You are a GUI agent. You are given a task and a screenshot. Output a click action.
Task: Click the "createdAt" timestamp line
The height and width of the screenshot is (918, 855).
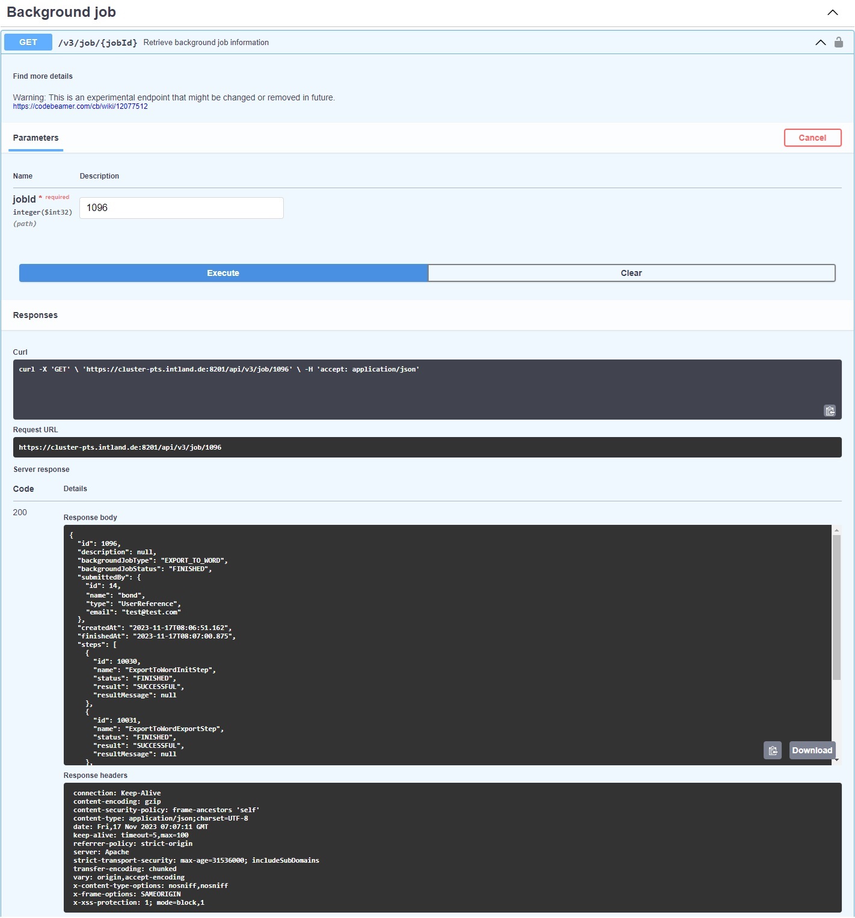tap(155, 628)
